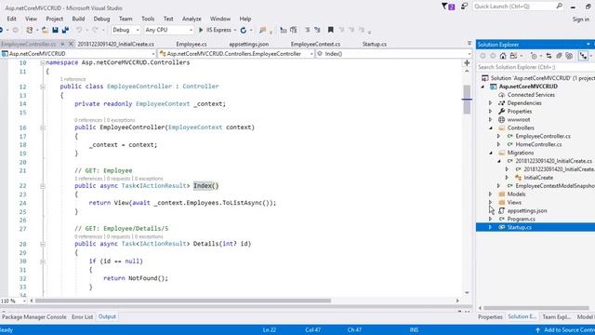Switch to the Startup.cs editor tab
595x335 pixels.
pyautogui.click(x=374, y=44)
